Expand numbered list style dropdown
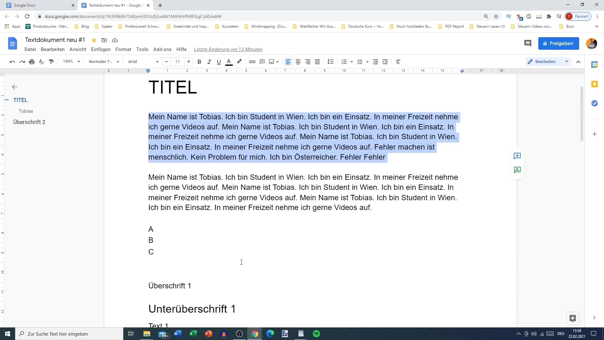Viewport: 604px width, 340px height. [351, 62]
